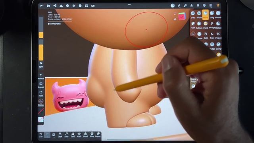254x143 pixels.
Task: Select the Drag tool
Action: pos(212,15)
